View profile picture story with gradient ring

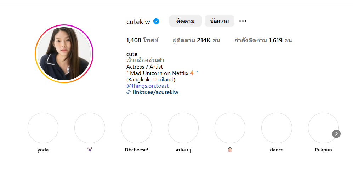click(x=64, y=54)
